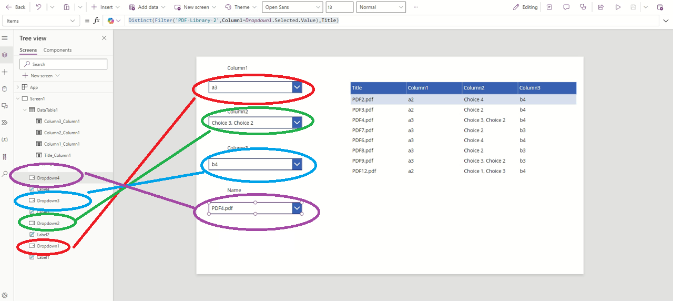
Task: Click the Search magnifier icon in the rail
Action: (x=5, y=174)
